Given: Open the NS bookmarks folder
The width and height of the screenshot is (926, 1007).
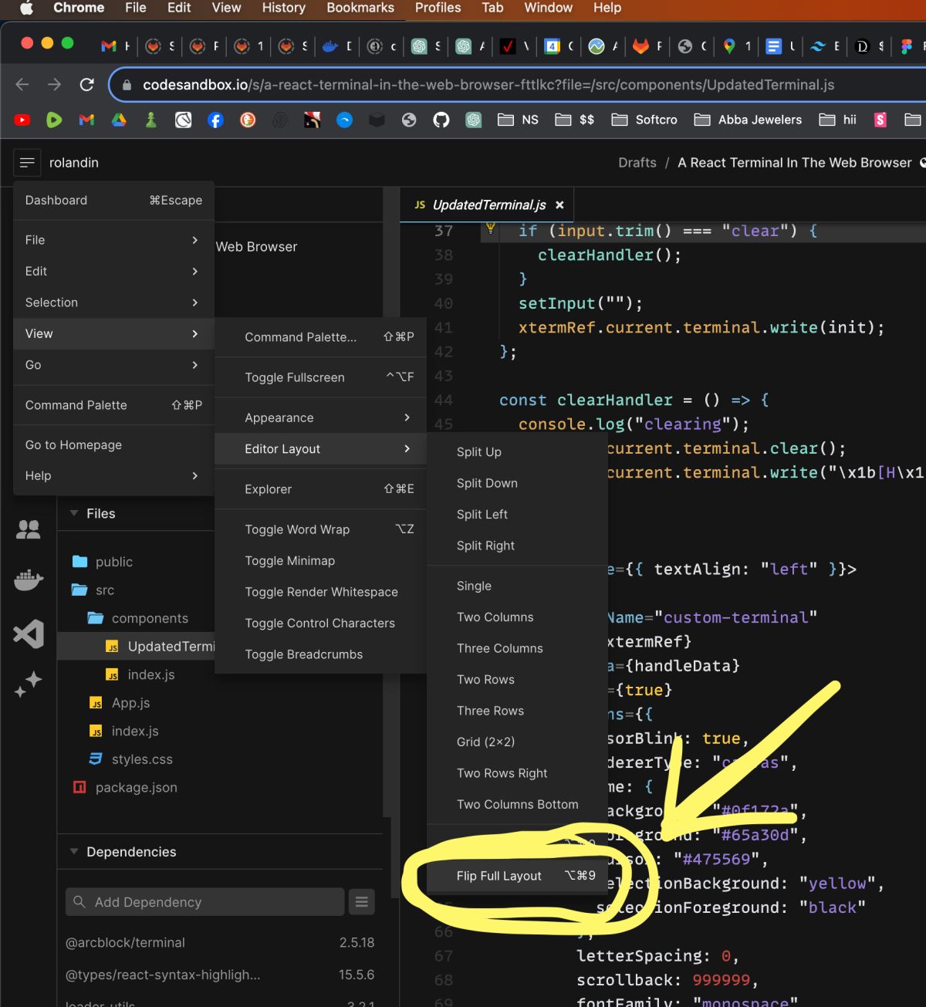Looking at the screenshot, I should tap(518, 120).
